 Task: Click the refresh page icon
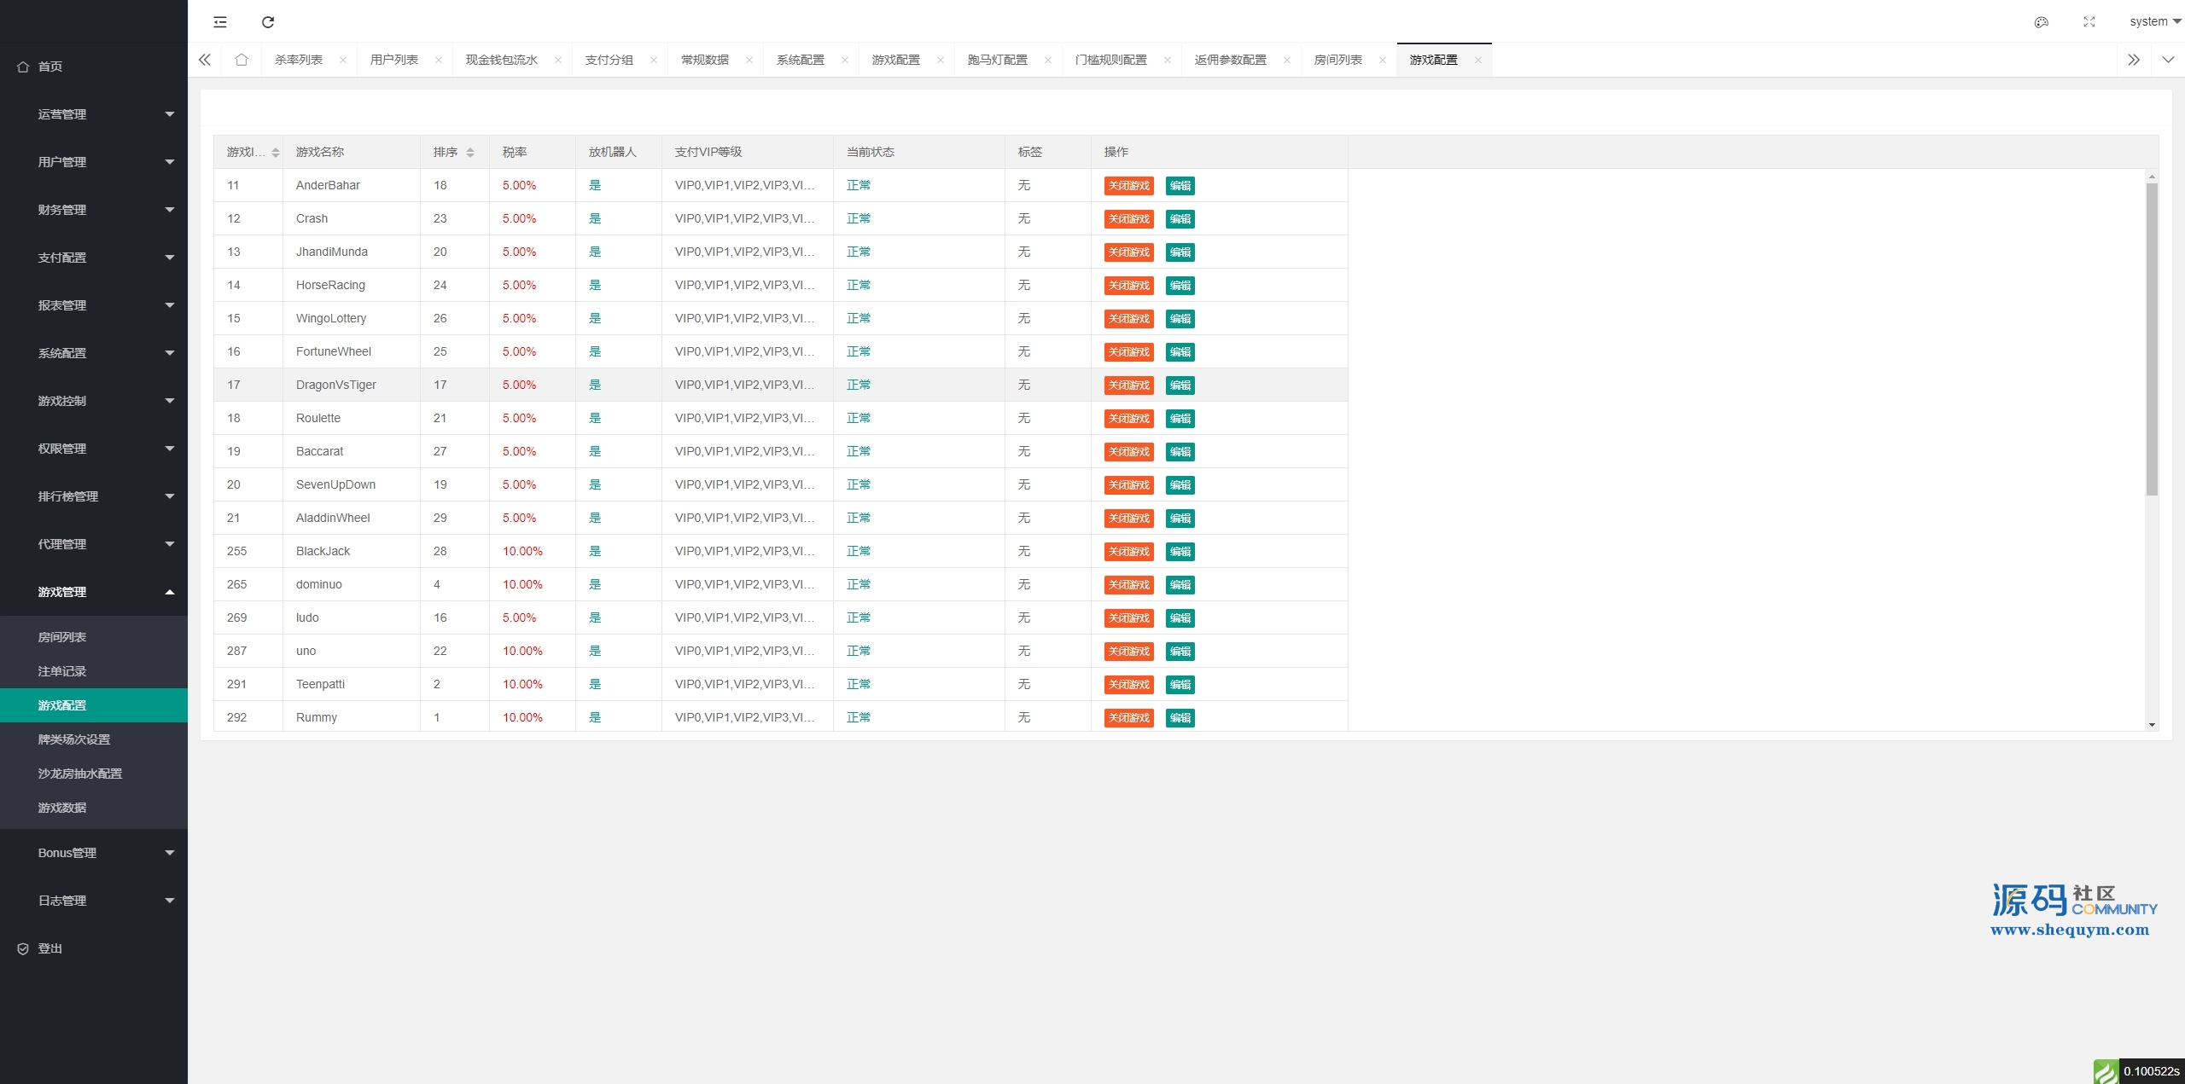pos(268,22)
